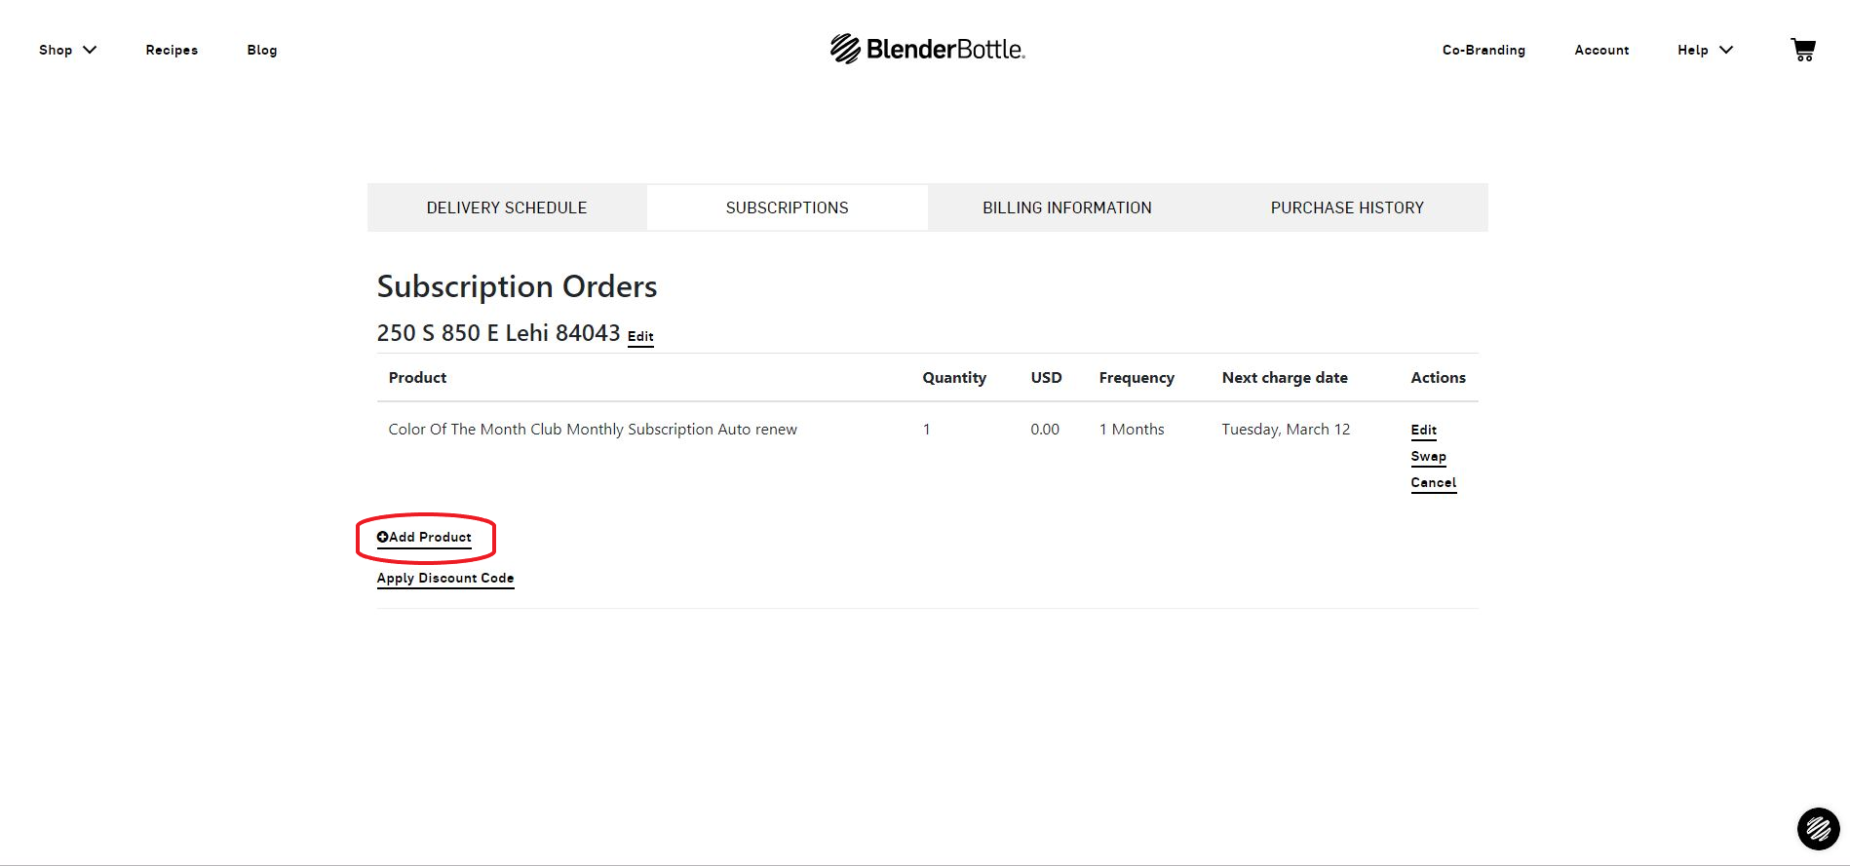Open the Co-Branding page
1850x866 pixels.
[1484, 50]
